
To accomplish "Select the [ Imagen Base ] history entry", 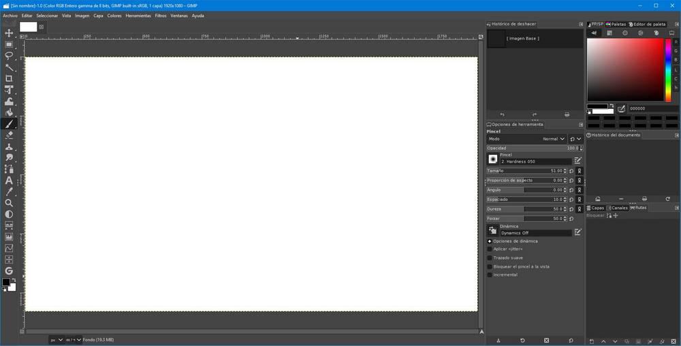I will 535,39.
